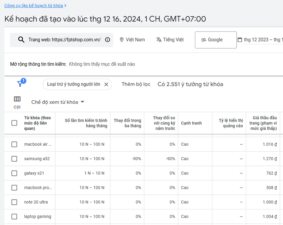The image size is (283, 225).
Task: Click the 762 ₫ bid value
Action: (x=271, y=173)
